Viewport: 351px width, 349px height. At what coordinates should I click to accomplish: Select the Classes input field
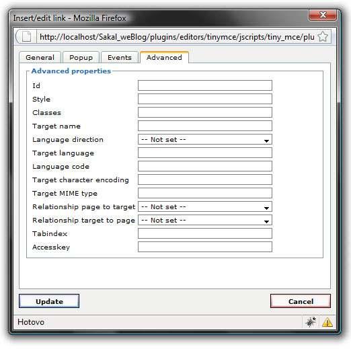(x=205, y=112)
